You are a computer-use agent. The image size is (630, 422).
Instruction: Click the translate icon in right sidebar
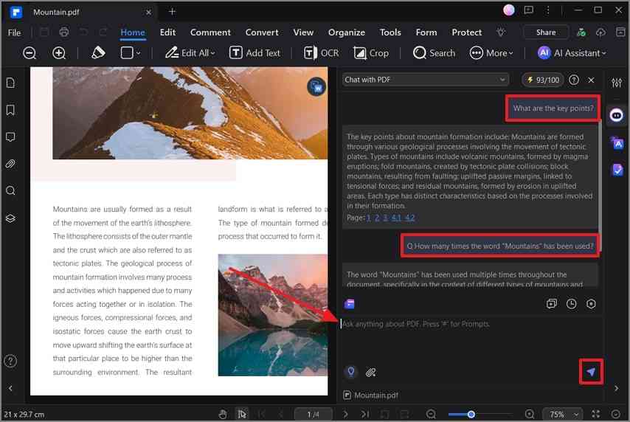pyautogui.click(x=617, y=143)
